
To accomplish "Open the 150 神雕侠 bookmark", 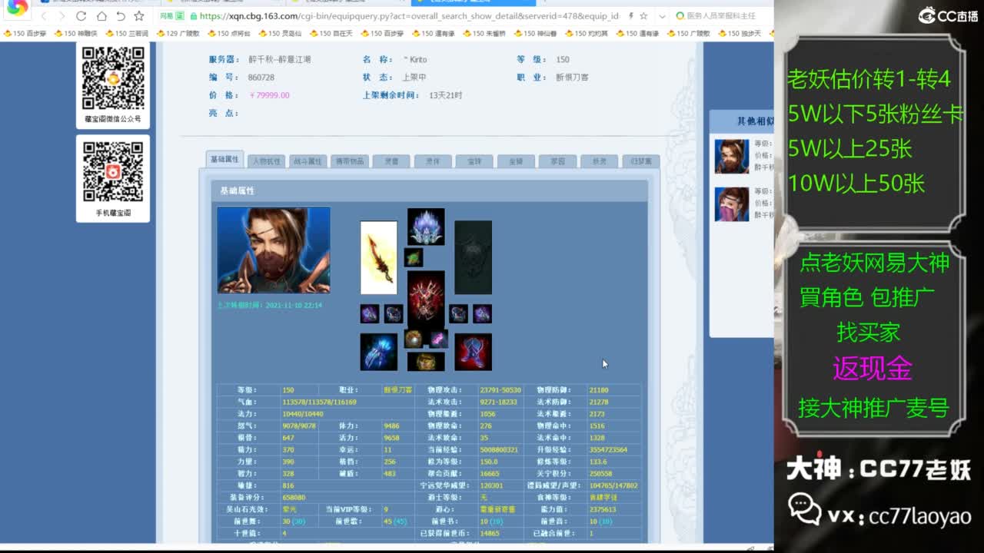I will 75,34.
